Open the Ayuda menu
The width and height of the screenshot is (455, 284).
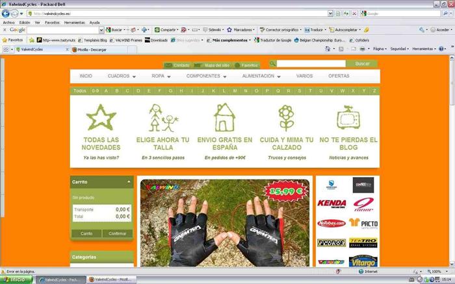pyautogui.click(x=95, y=22)
